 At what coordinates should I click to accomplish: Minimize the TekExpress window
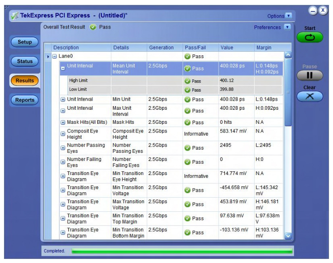click(313, 10)
